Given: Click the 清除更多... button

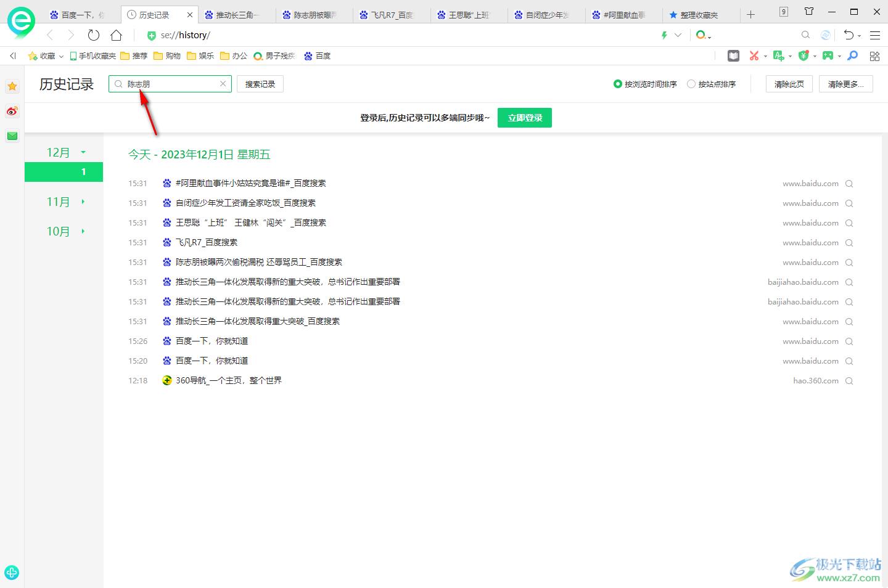Looking at the screenshot, I should coord(846,84).
